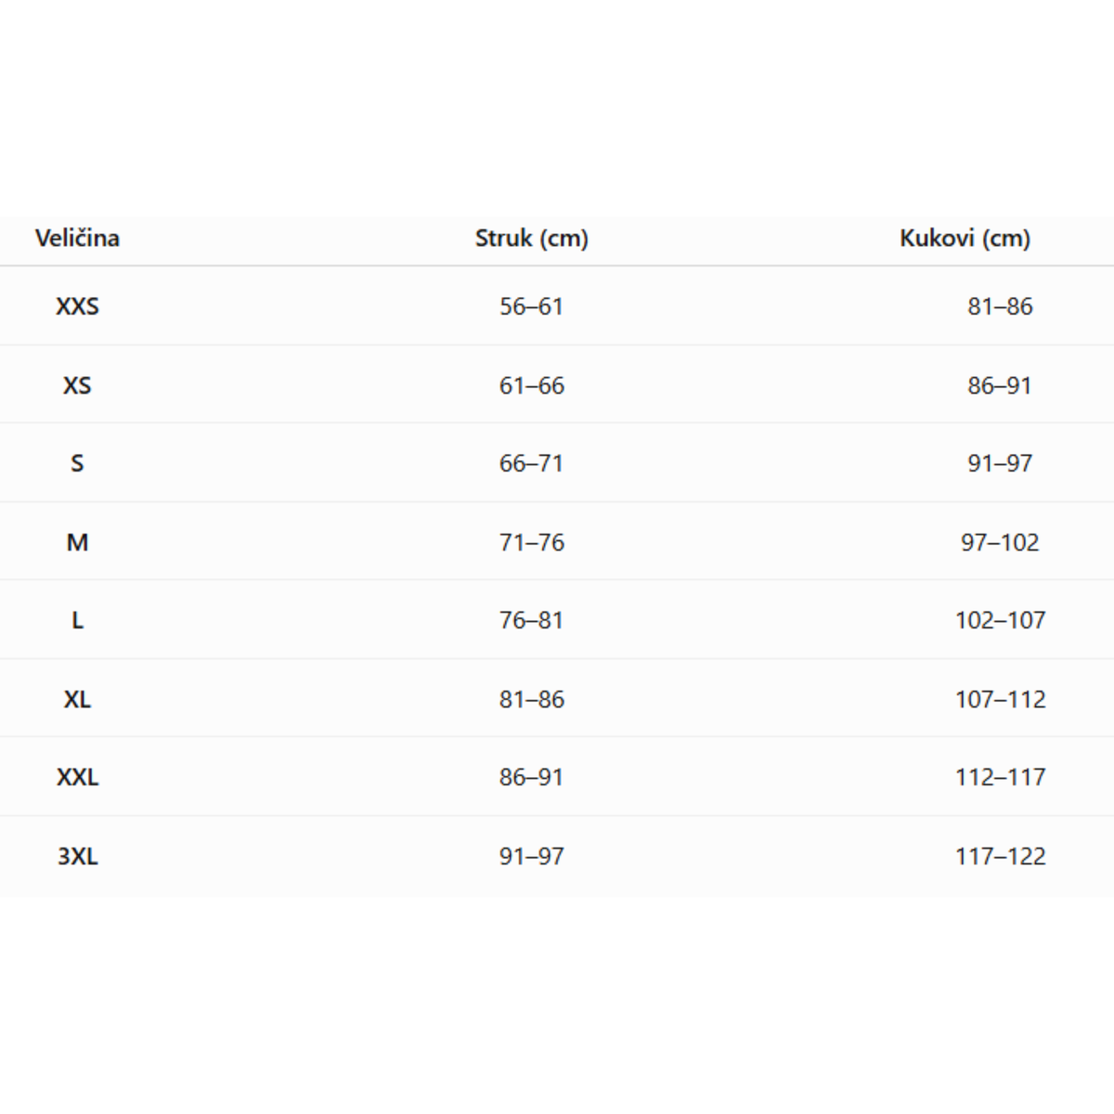Viewport: 1114px width, 1114px height.
Task: Select the XL size row label
Action: pyautogui.click(x=77, y=699)
